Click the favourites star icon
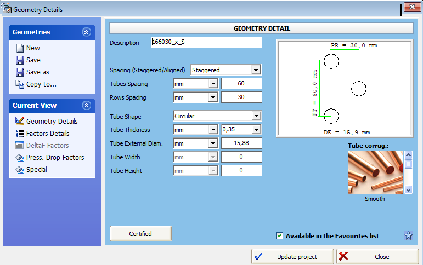This screenshot has height=265, width=423. tap(408, 235)
